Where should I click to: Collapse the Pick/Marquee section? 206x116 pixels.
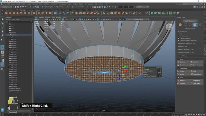click(x=178, y=32)
